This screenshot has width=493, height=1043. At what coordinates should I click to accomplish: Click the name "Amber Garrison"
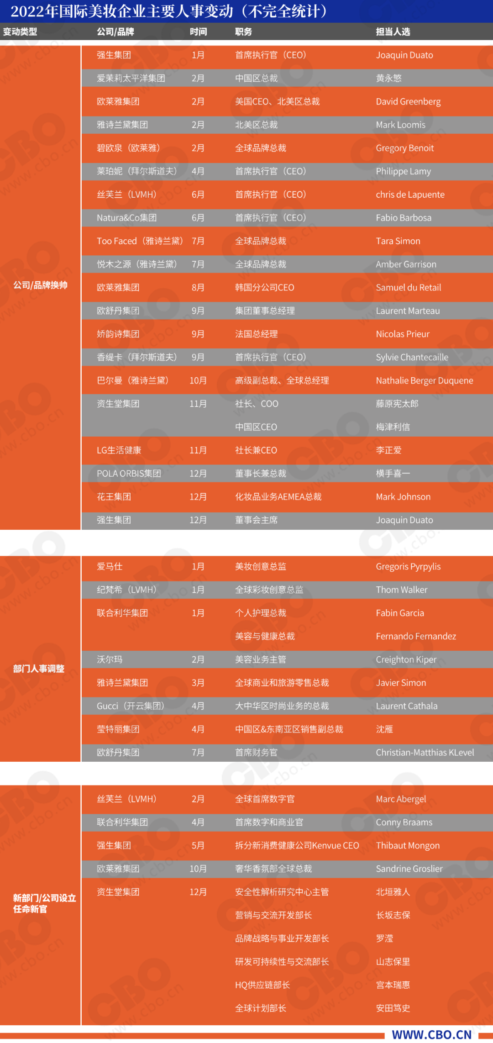tap(406, 264)
